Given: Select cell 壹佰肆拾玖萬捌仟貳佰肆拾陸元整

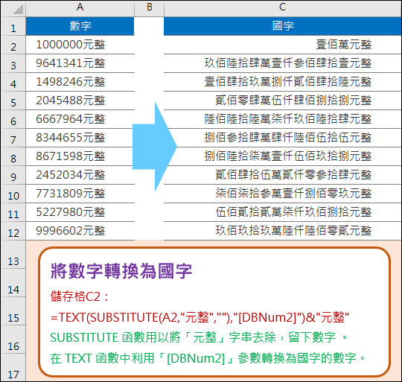Looking at the screenshot, I should [283, 82].
